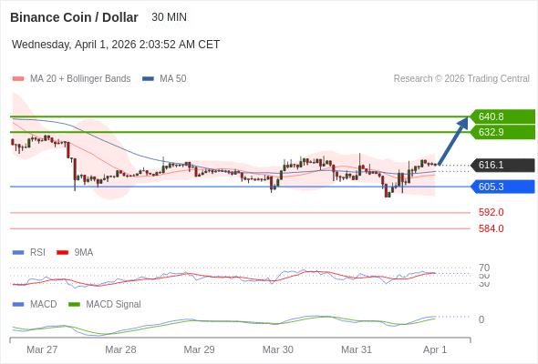Click the RSI legend color swatch

pos(18,253)
